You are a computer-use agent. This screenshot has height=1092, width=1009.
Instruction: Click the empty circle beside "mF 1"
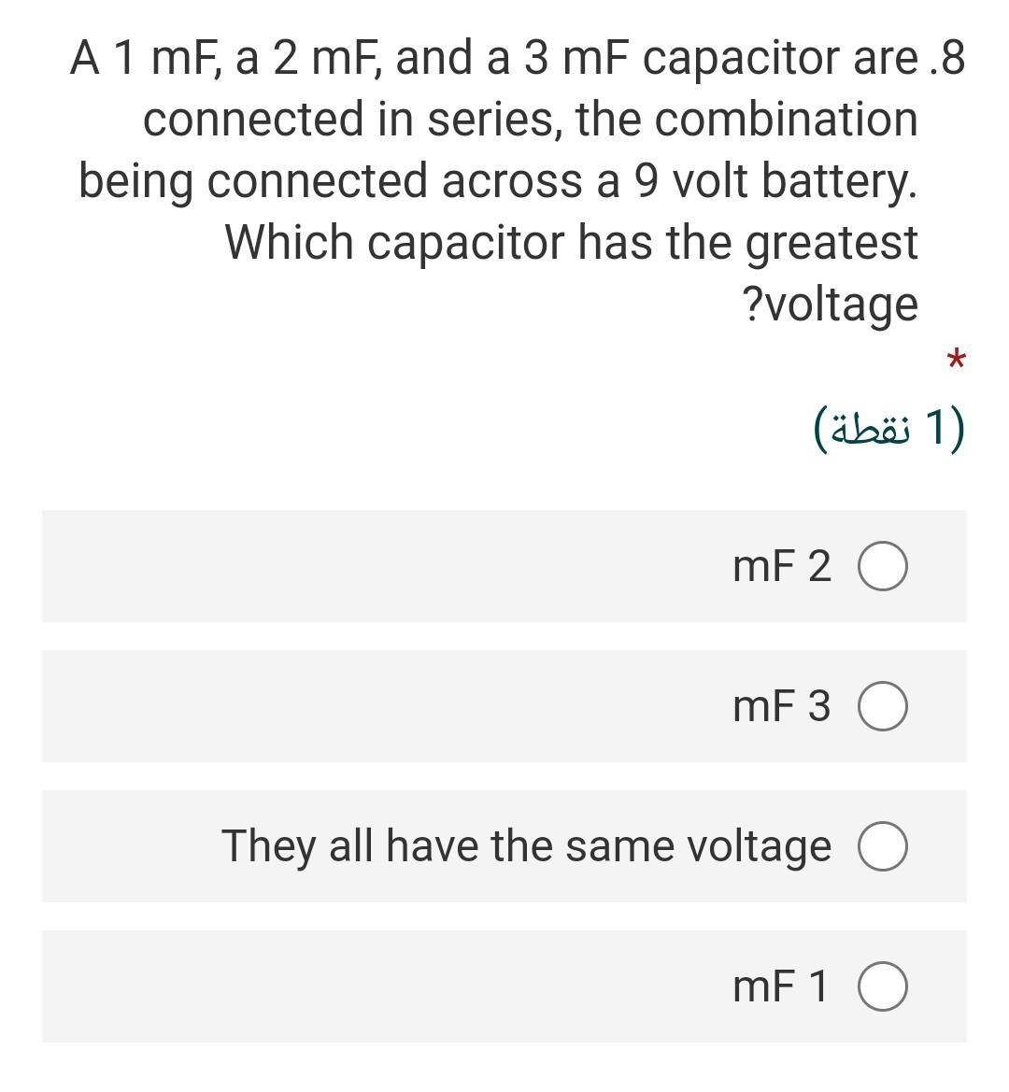[x=885, y=986]
